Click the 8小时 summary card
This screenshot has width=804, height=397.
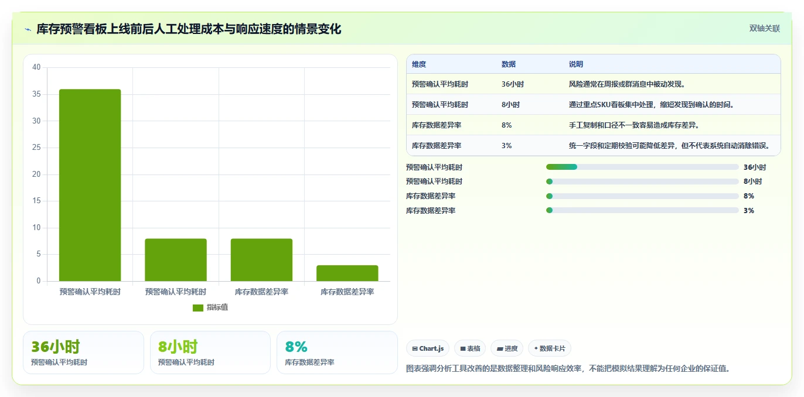tap(210, 352)
